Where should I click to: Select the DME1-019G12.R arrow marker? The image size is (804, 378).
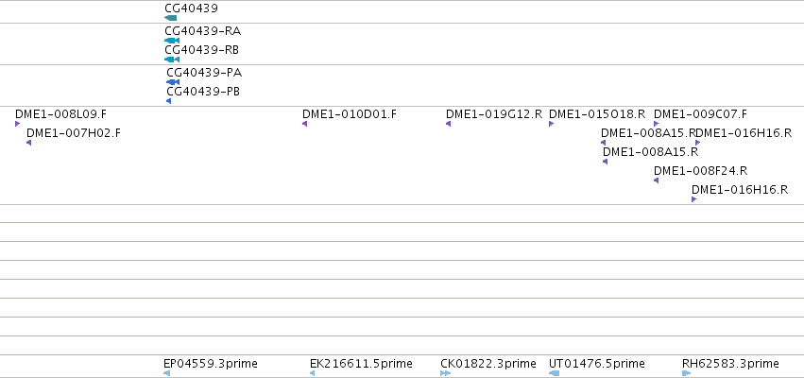[448, 124]
